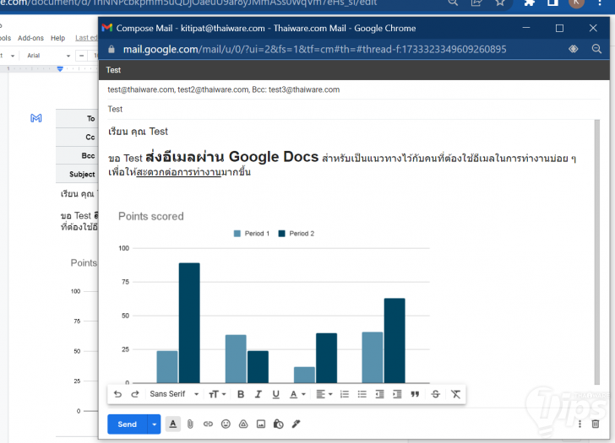Viewport: 615px width, 443px height.
Task: Click the bold text Google Docs in body
Action: pyautogui.click(x=274, y=157)
